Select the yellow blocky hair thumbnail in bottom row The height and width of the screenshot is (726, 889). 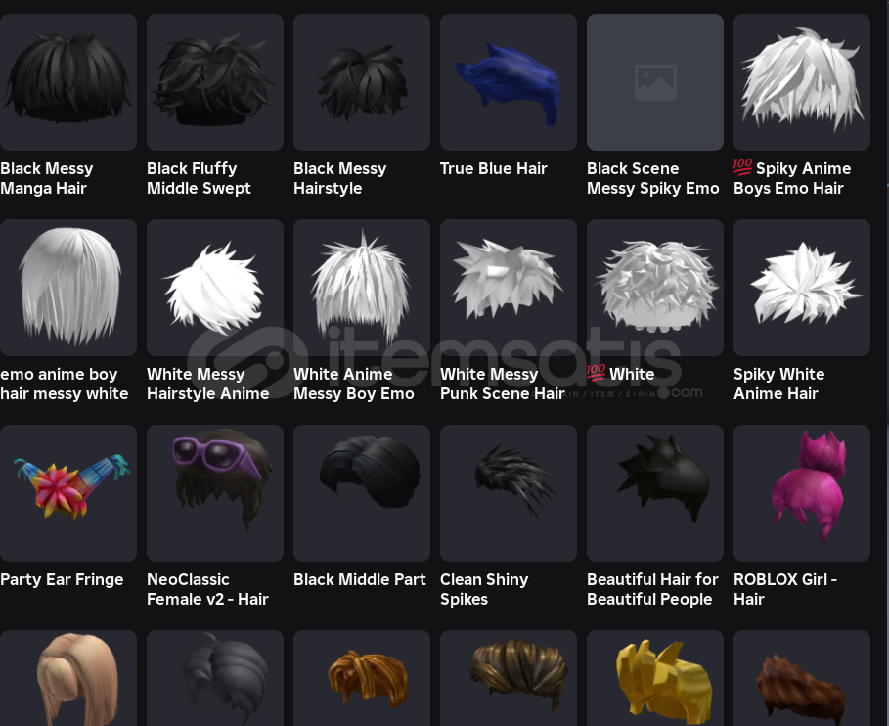pos(655,678)
